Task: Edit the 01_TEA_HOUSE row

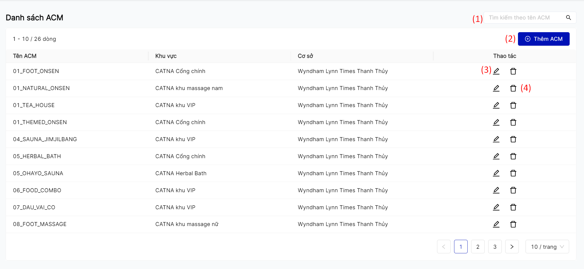Action: pos(496,105)
